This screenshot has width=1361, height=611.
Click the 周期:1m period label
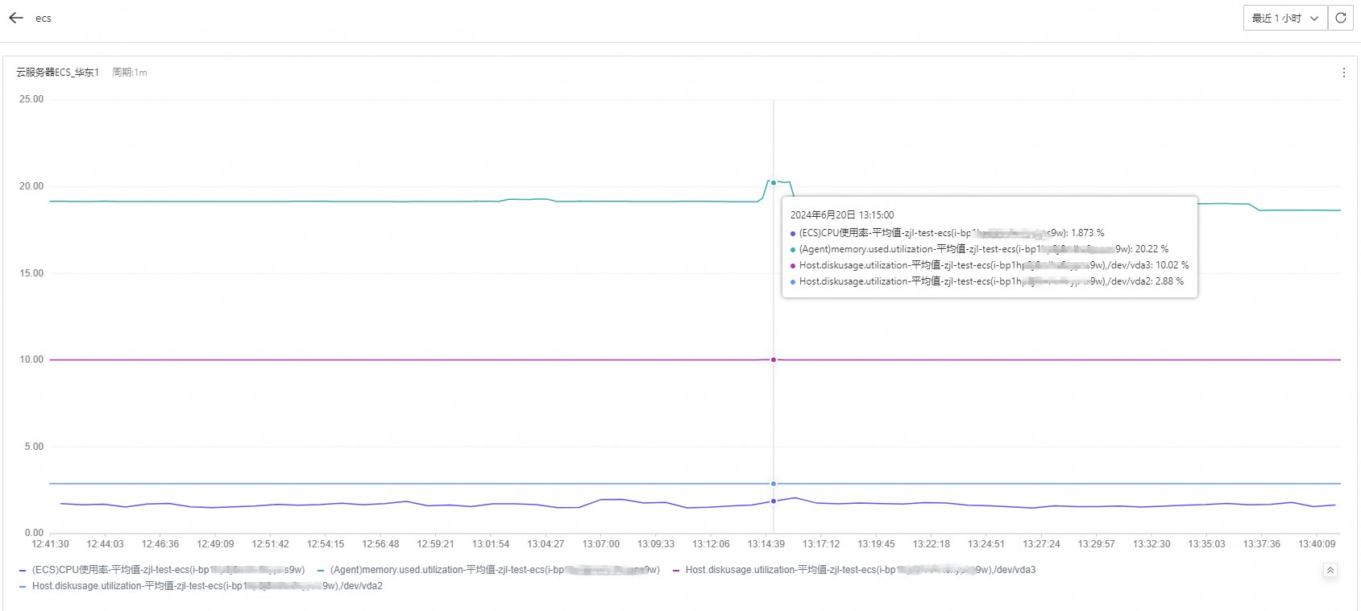tap(130, 73)
